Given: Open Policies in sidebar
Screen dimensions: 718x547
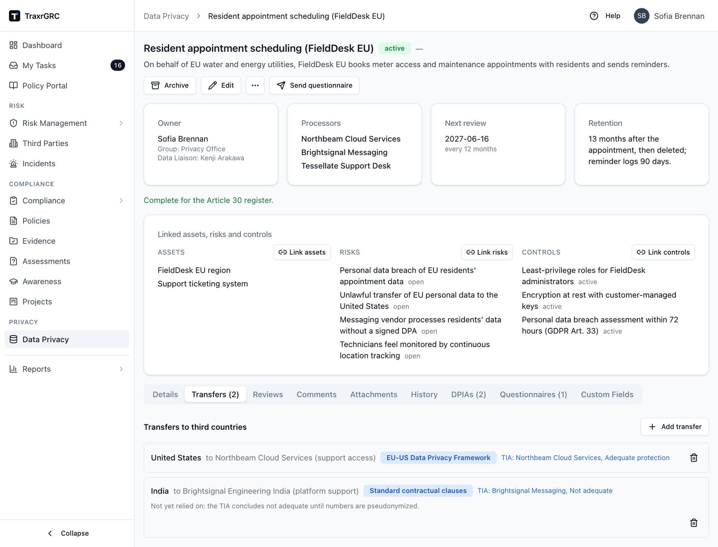Looking at the screenshot, I should coord(67,221).
